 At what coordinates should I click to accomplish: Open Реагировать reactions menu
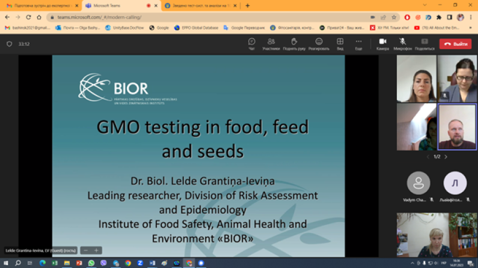(x=318, y=44)
